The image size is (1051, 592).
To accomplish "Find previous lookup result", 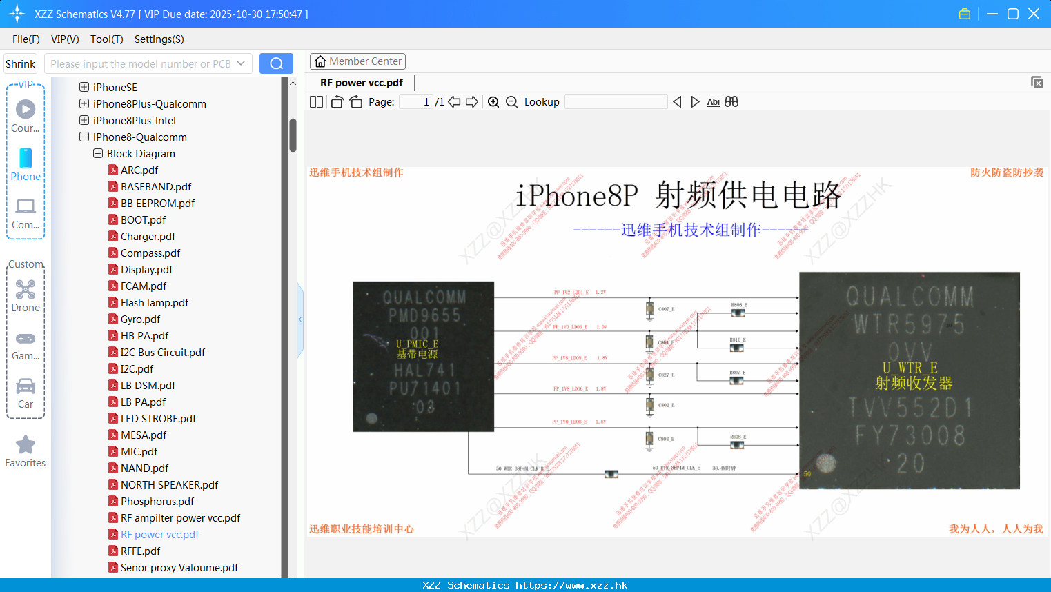I will (x=677, y=101).
